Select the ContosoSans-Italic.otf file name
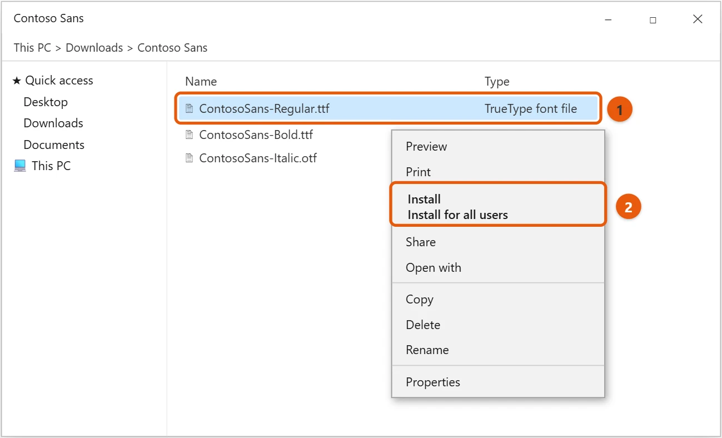The height and width of the screenshot is (438, 722). click(258, 158)
